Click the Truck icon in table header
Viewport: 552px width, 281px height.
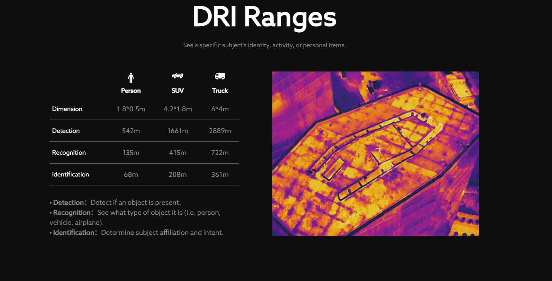220,76
